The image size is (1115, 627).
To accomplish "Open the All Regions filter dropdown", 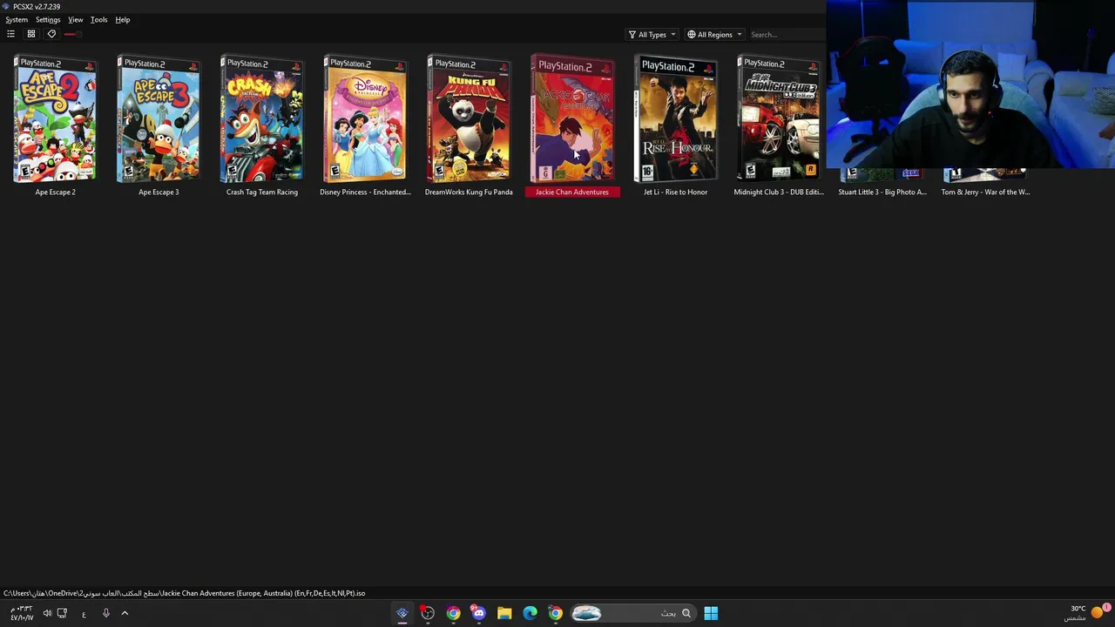I will tap(714, 35).
